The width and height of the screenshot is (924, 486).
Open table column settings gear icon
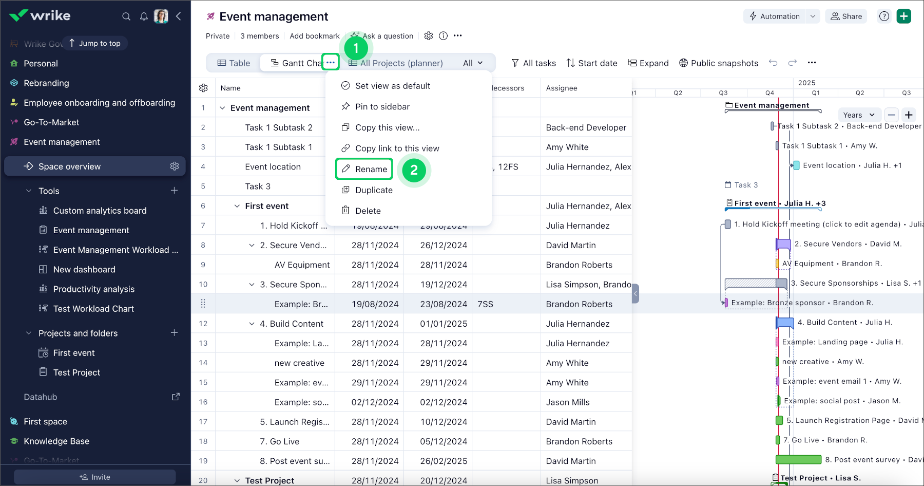coord(203,88)
